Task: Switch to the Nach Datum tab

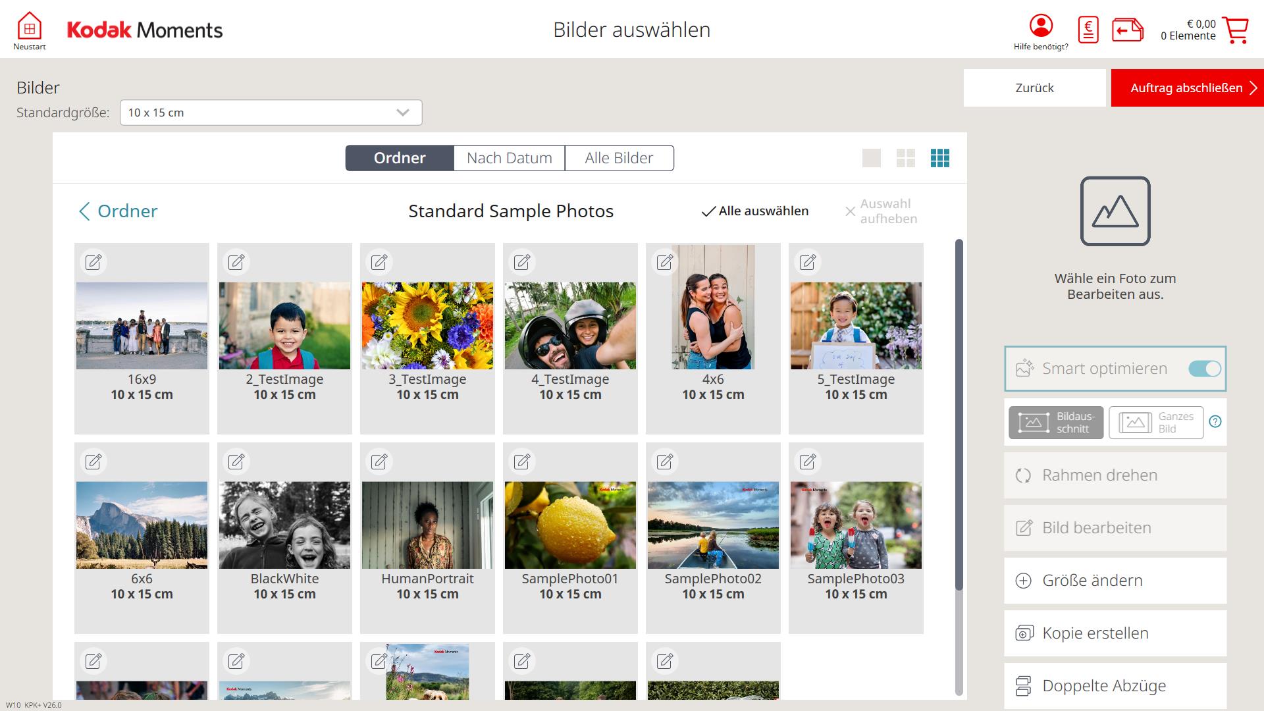Action: click(509, 158)
